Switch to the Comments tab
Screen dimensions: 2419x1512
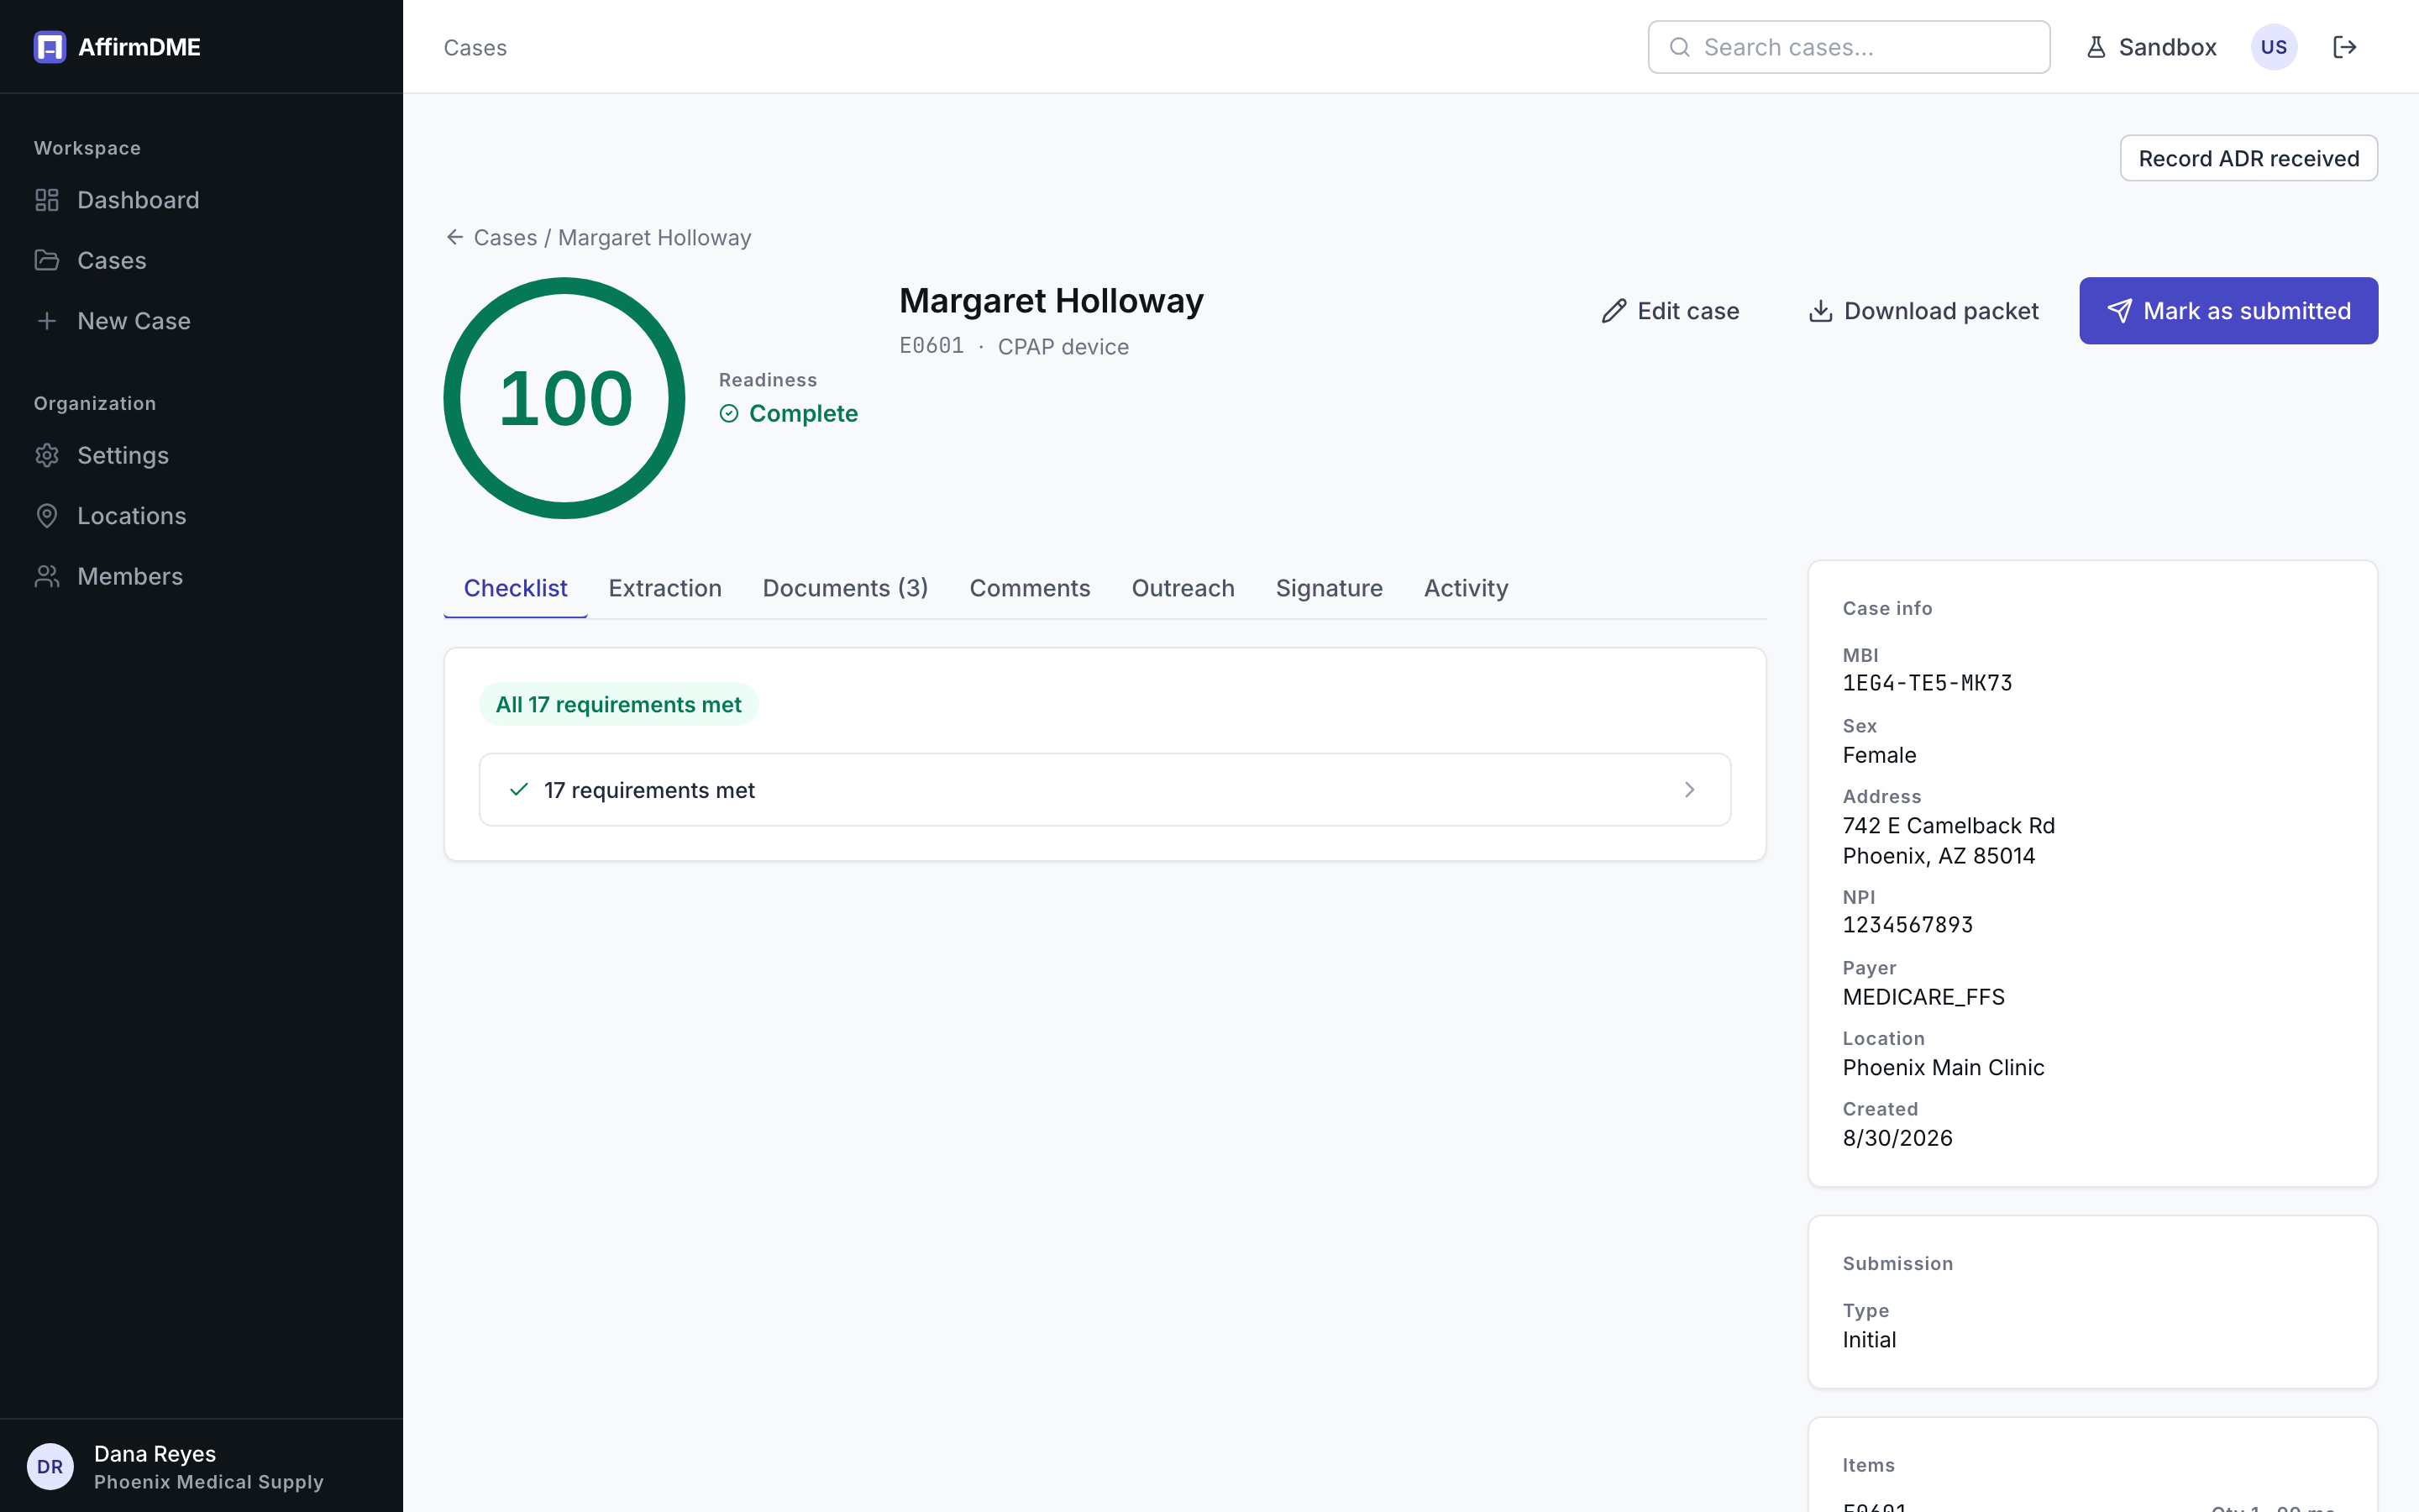[x=1030, y=588]
